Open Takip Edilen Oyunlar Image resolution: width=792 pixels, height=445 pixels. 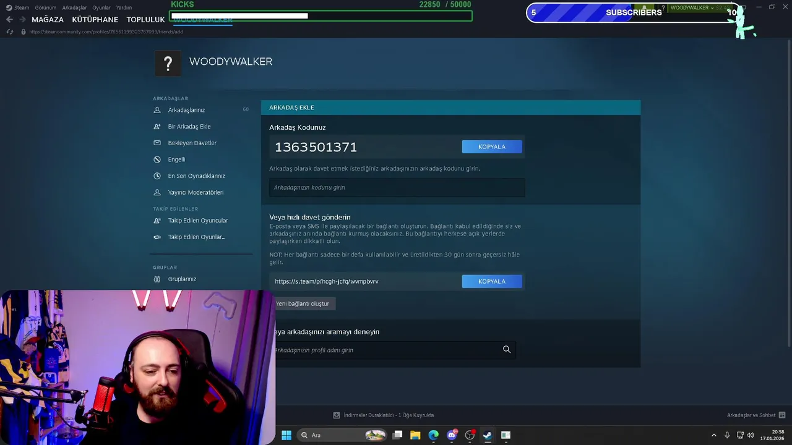(x=197, y=237)
